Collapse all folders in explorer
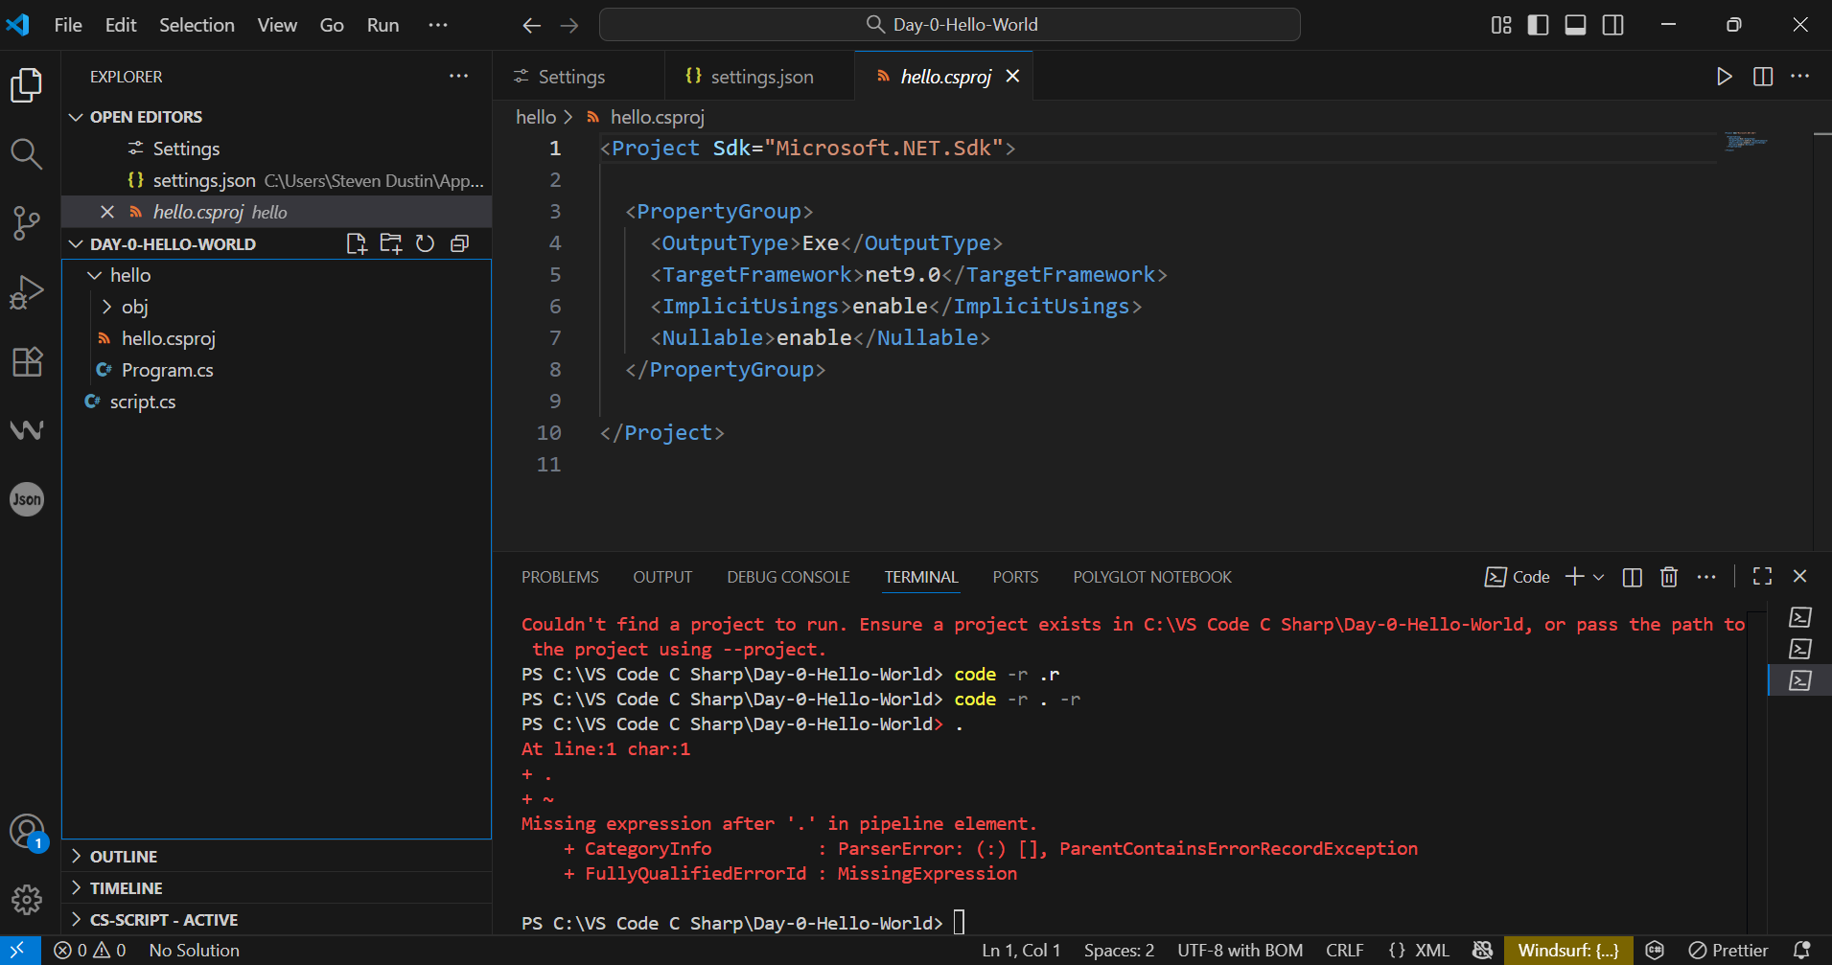1832x965 pixels. coord(460,244)
